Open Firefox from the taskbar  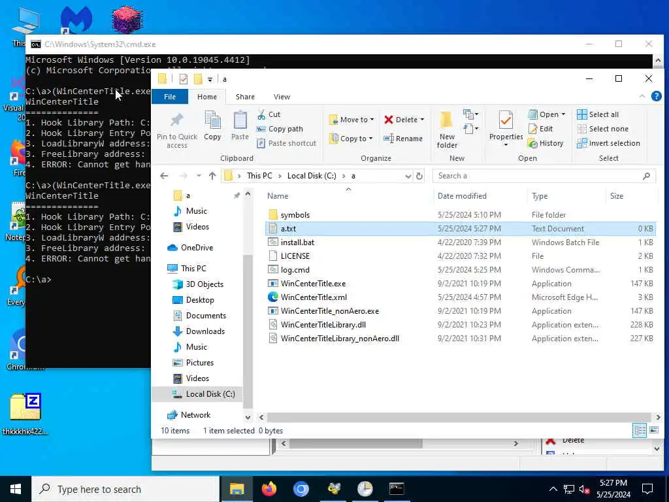point(269,489)
